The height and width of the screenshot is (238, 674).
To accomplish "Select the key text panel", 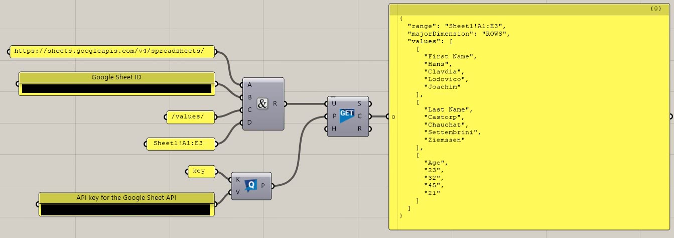I will [199, 171].
